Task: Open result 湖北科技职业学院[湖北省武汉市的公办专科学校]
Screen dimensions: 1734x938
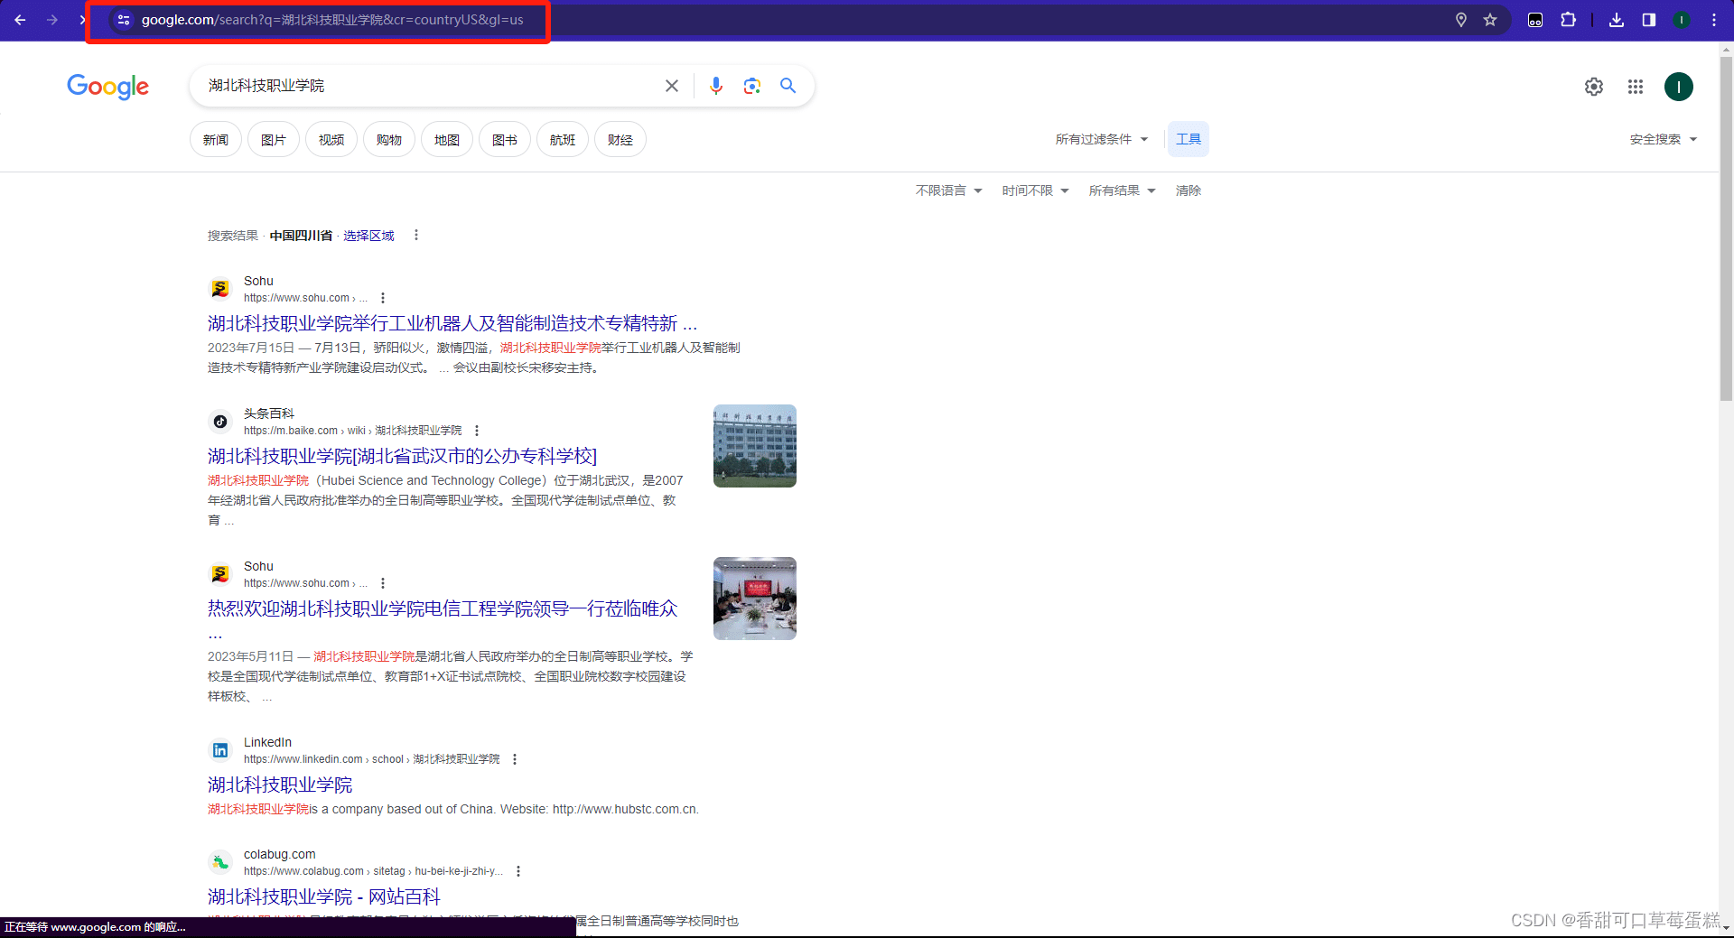Action: [x=402, y=456]
